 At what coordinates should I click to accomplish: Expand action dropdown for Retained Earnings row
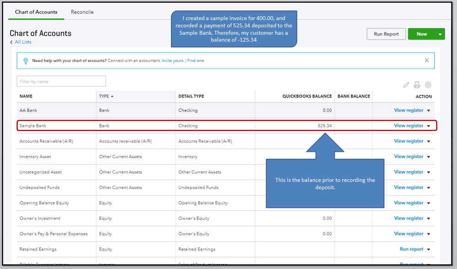coord(429,249)
